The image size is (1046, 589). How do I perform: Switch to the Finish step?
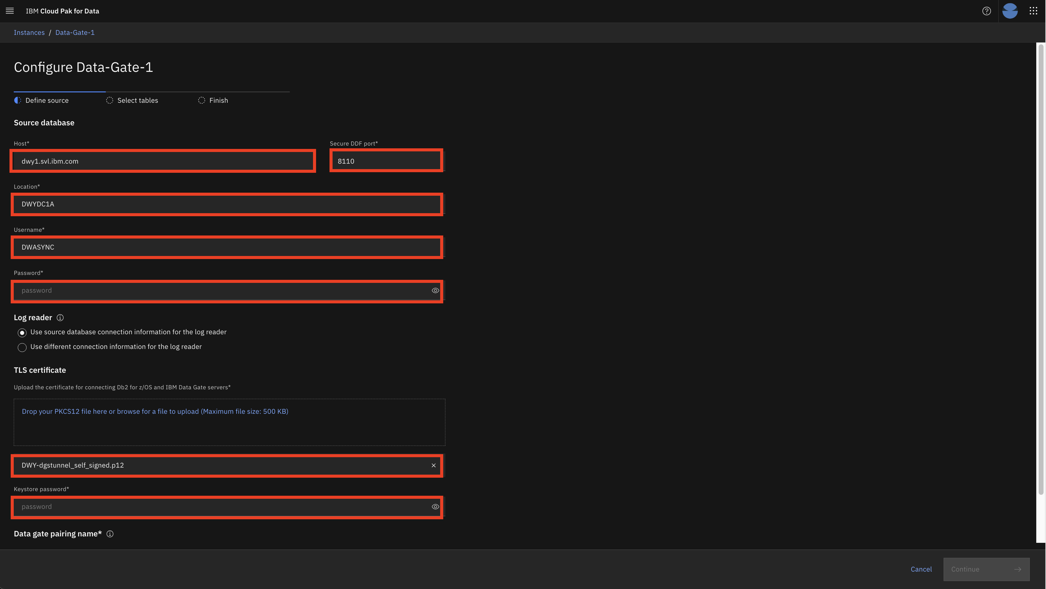click(x=219, y=100)
